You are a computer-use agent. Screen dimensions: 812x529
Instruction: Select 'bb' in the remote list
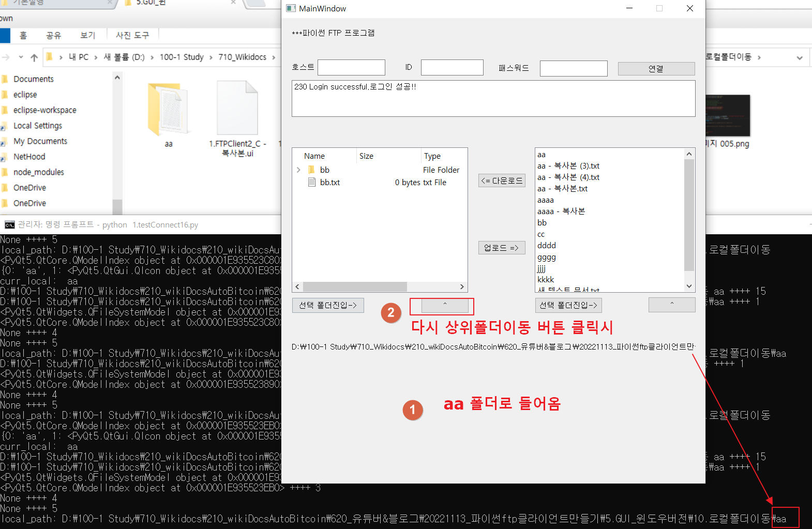[x=542, y=223]
